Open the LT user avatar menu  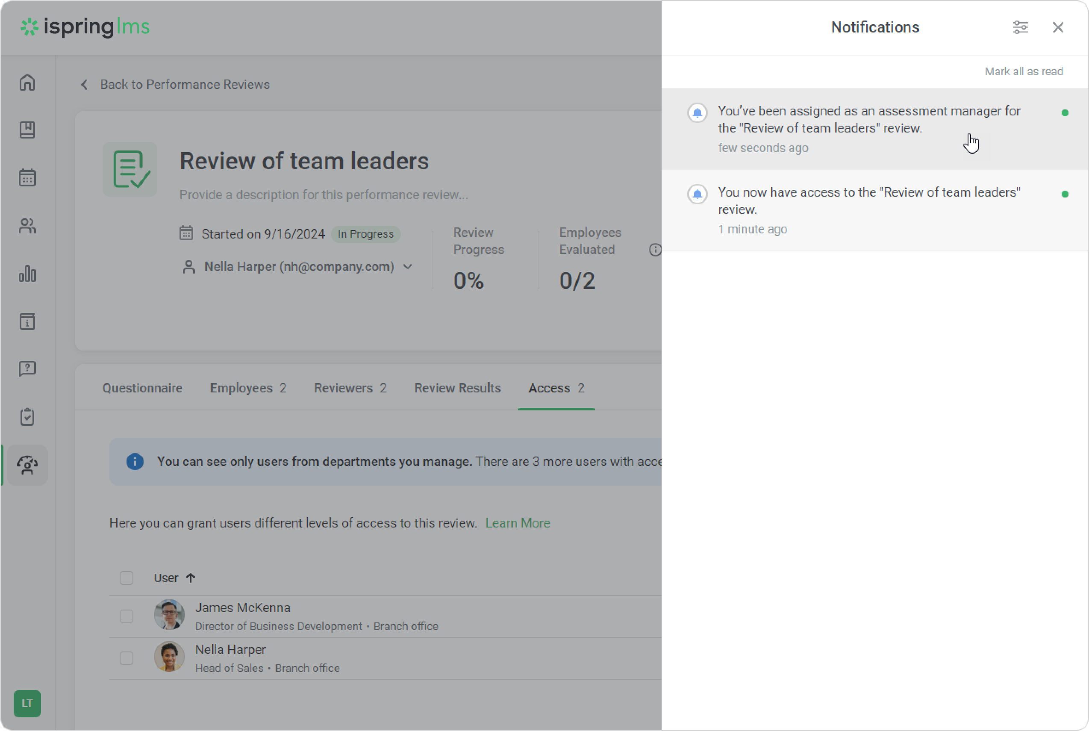27,703
